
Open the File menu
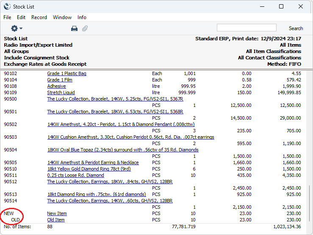click(x=7, y=17)
